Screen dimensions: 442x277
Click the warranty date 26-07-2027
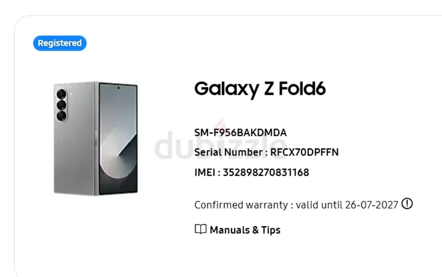(371, 205)
